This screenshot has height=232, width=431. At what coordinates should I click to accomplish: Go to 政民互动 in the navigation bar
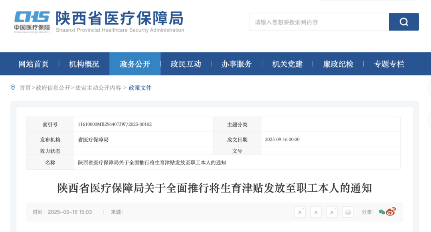tap(186, 64)
